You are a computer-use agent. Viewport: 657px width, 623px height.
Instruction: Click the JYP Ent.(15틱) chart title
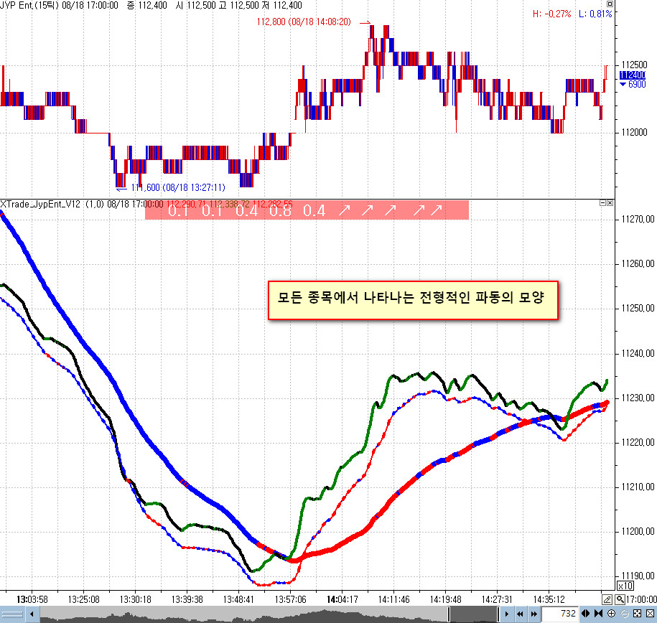(x=29, y=6)
